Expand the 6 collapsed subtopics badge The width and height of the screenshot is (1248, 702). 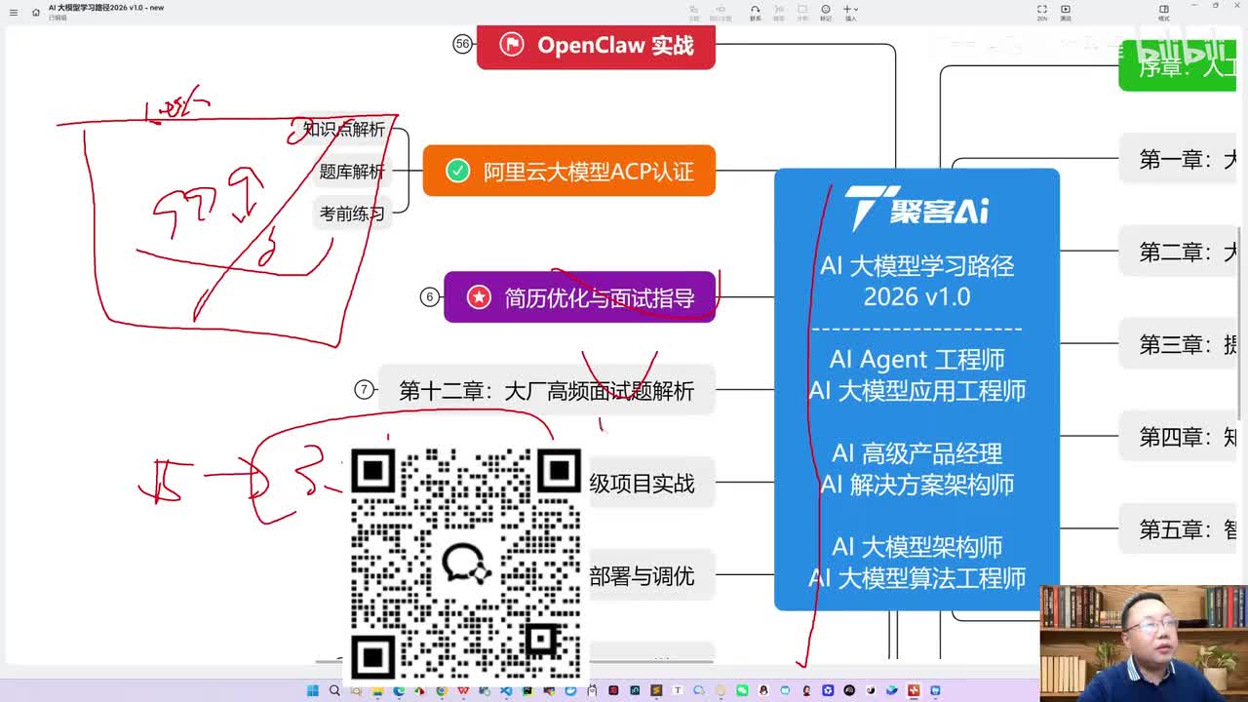tap(429, 296)
